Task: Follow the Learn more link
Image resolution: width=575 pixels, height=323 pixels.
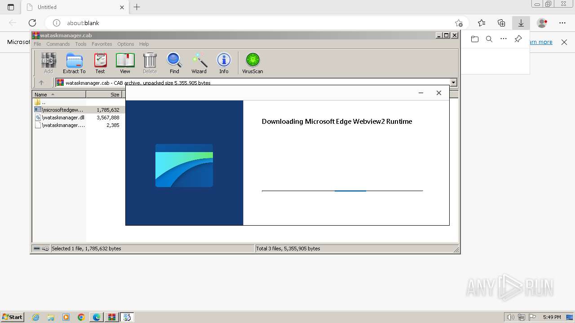Action: tap(541, 42)
